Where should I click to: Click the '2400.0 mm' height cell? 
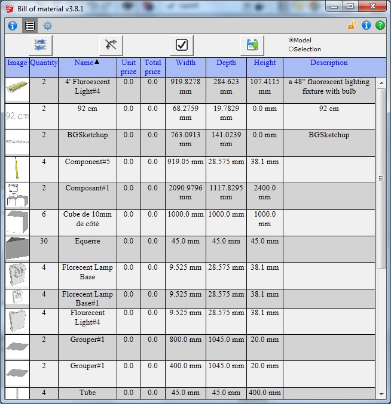point(265,196)
